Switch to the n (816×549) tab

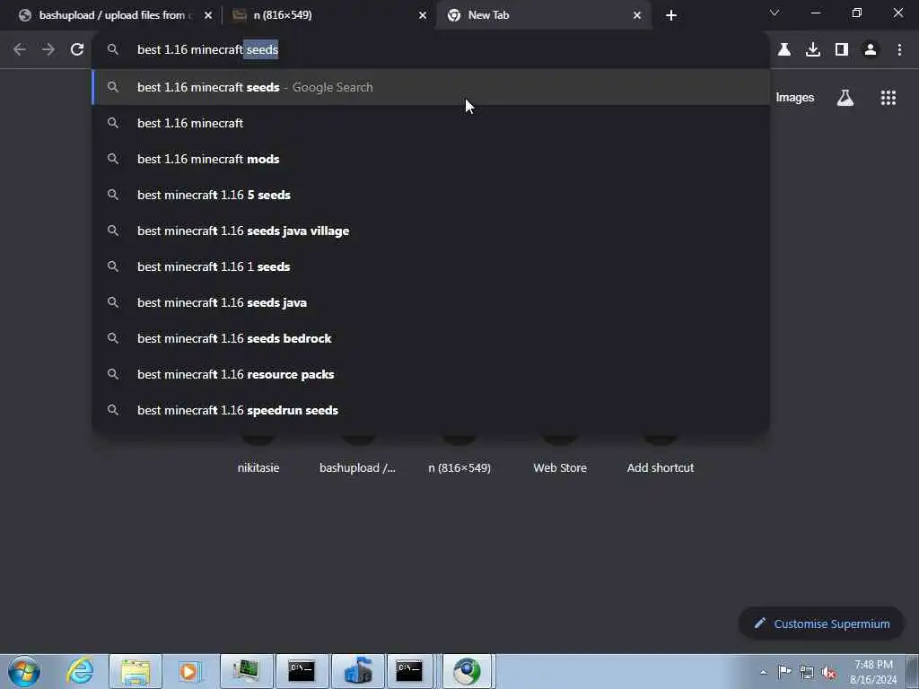point(328,15)
